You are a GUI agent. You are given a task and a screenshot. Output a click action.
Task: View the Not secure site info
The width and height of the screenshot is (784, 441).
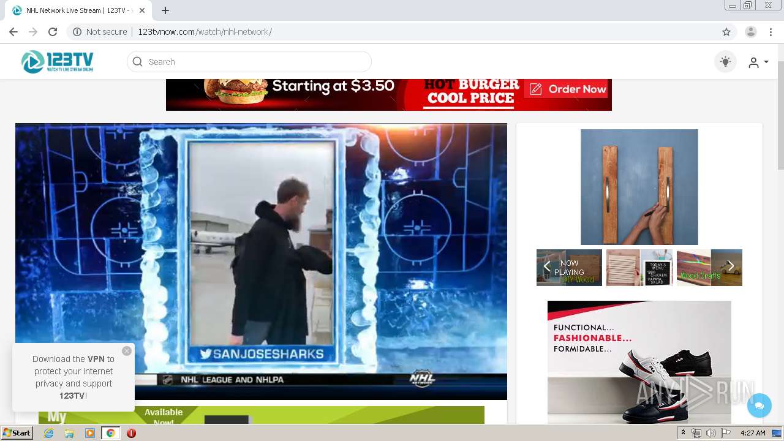point(100,32)
